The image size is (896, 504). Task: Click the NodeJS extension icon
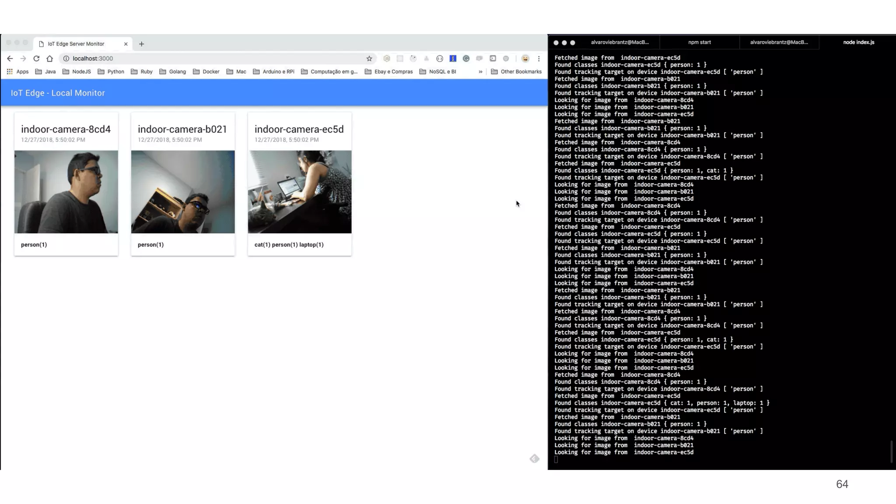(x=387, y=58)
